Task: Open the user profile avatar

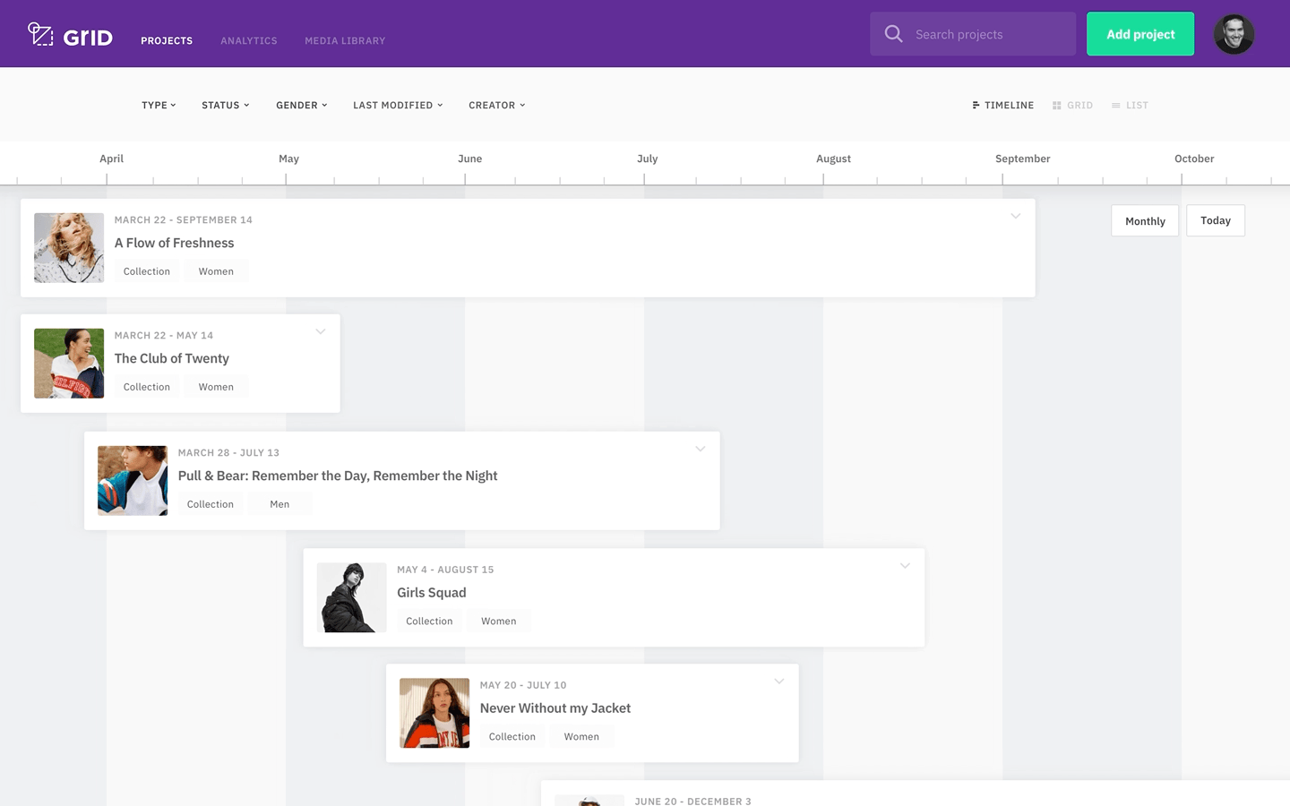Action: click(x=1234, y=34)
